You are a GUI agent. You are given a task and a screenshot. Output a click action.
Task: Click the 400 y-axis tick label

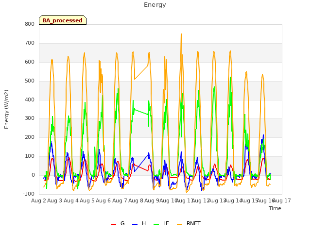pyautogui.click(x=30, y=100)
